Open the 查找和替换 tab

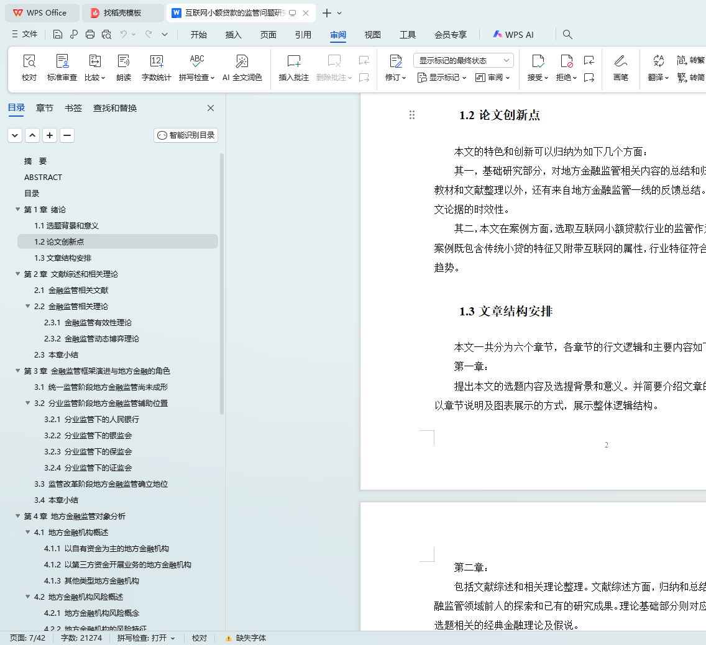click(x=115, y=108)
